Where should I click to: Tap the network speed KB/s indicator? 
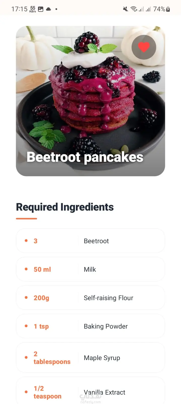[33, 9]
